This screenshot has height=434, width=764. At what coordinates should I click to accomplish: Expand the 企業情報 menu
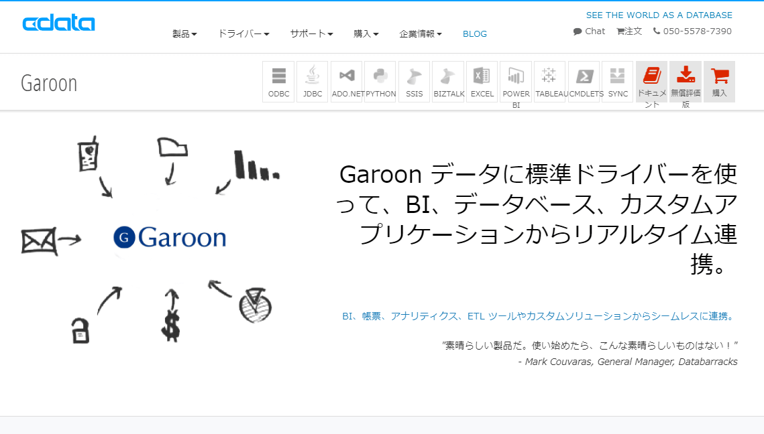coord(421,33)
